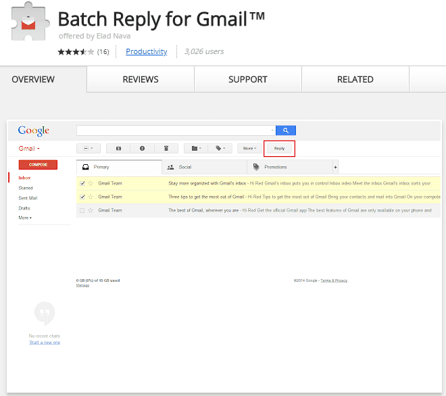Select the Primary inbox tab
Image resolution: width=446 pixels, height=396 pixels.
[x=119, y=167]
